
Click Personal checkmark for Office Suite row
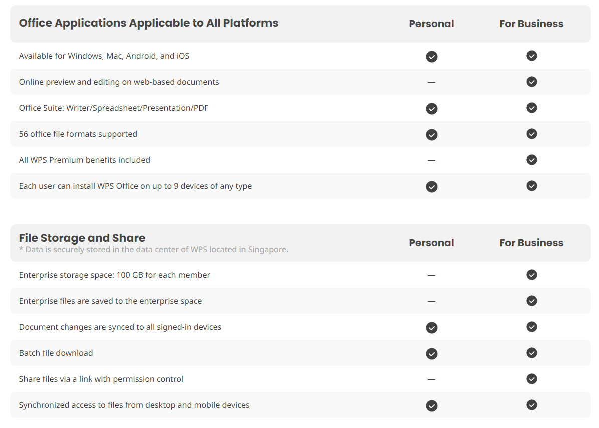click(431, 109)
